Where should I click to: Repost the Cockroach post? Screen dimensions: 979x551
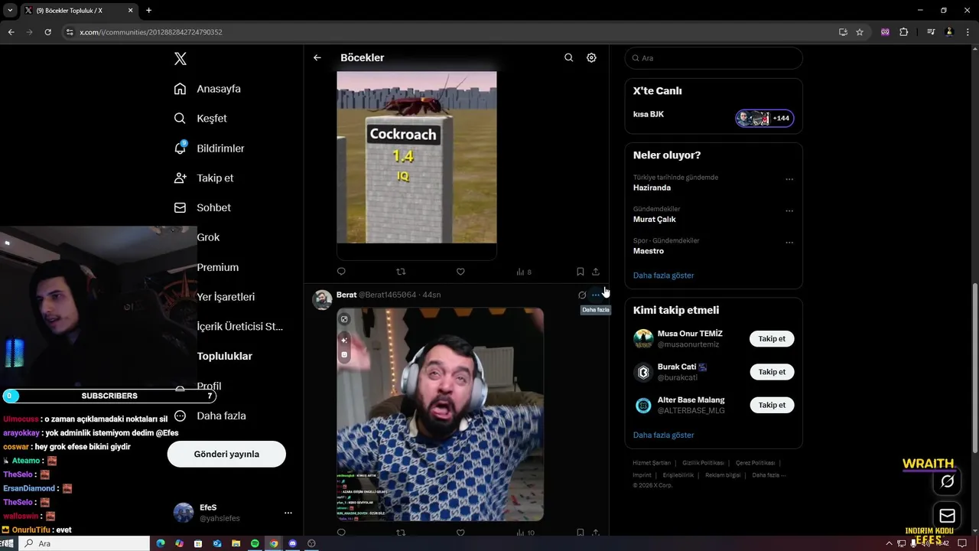pos(401,272)
